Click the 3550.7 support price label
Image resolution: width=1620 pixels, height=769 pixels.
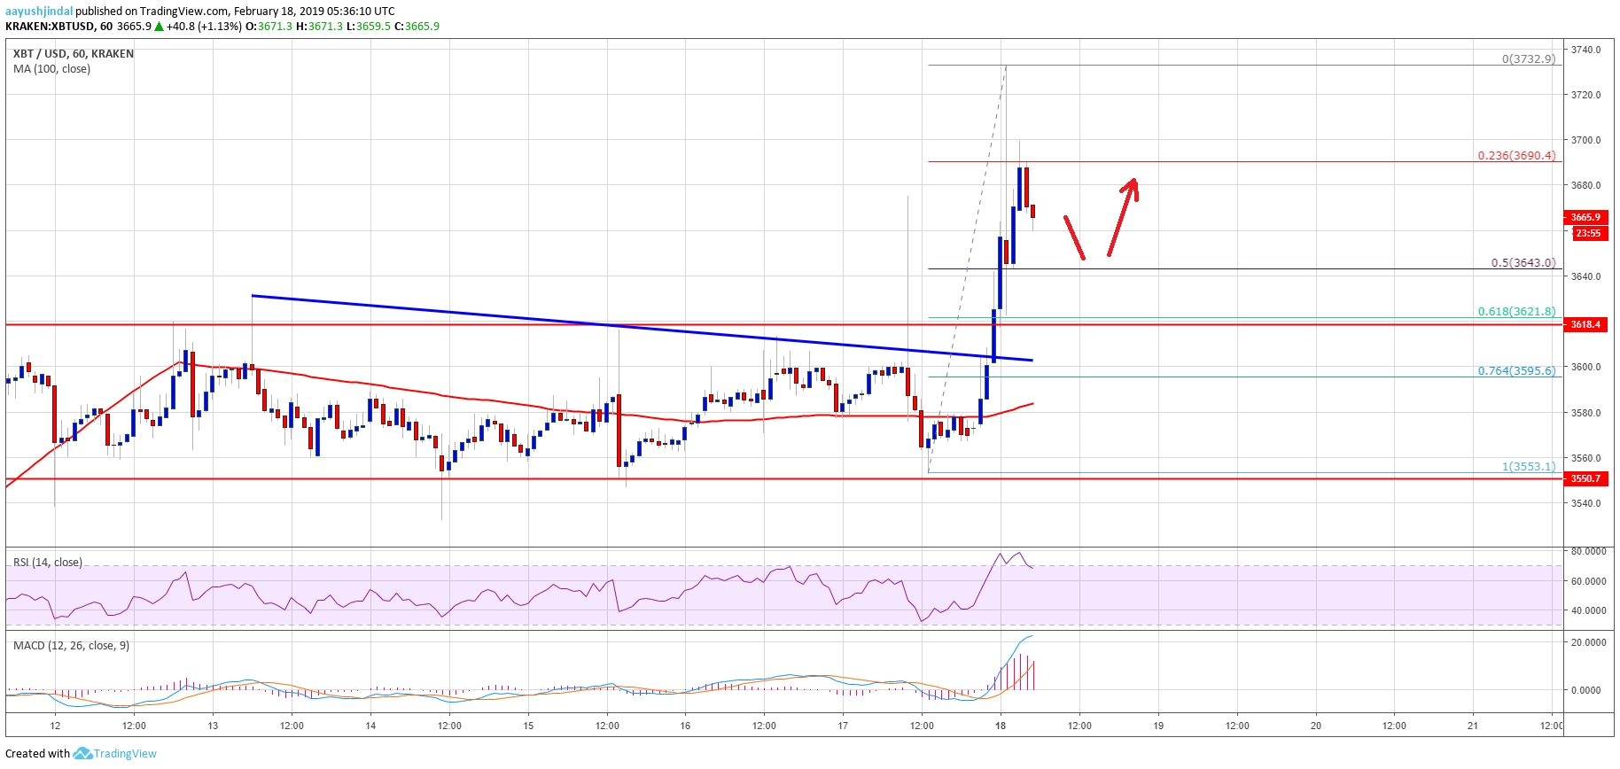tap(1586, 478)
